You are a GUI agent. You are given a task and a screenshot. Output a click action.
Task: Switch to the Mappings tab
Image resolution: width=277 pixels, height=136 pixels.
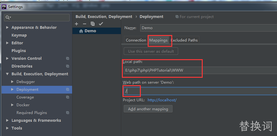(159, 40)
